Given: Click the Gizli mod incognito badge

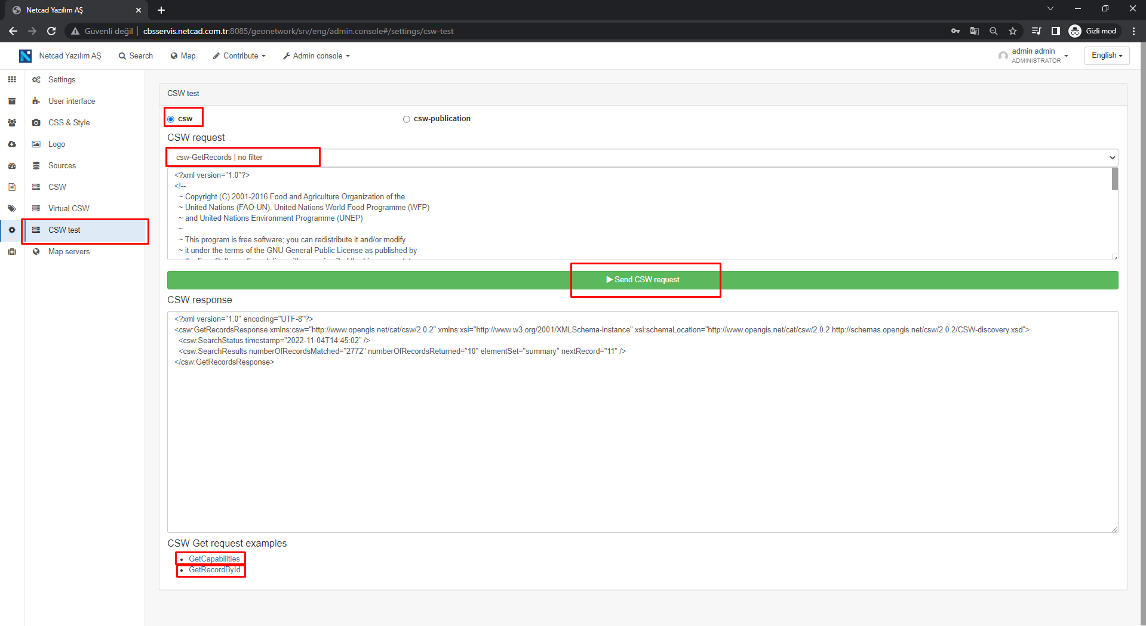Looking at the screenshot, I should pyautogui.click(x=1093, y=31).
